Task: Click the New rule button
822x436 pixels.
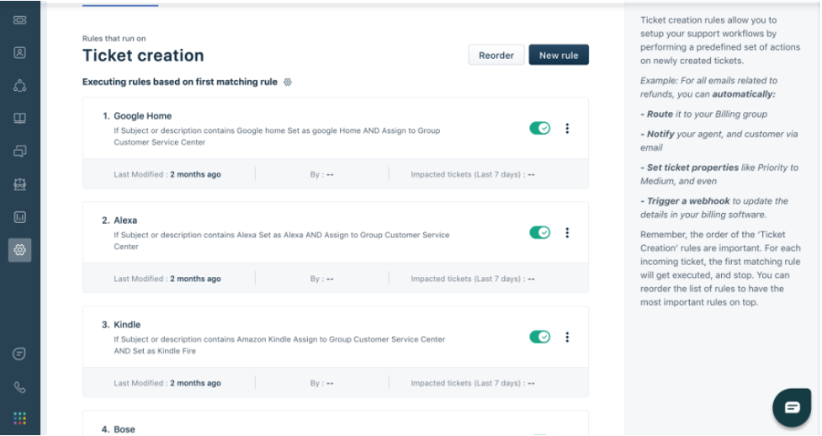Action: [x=559, y=55]
